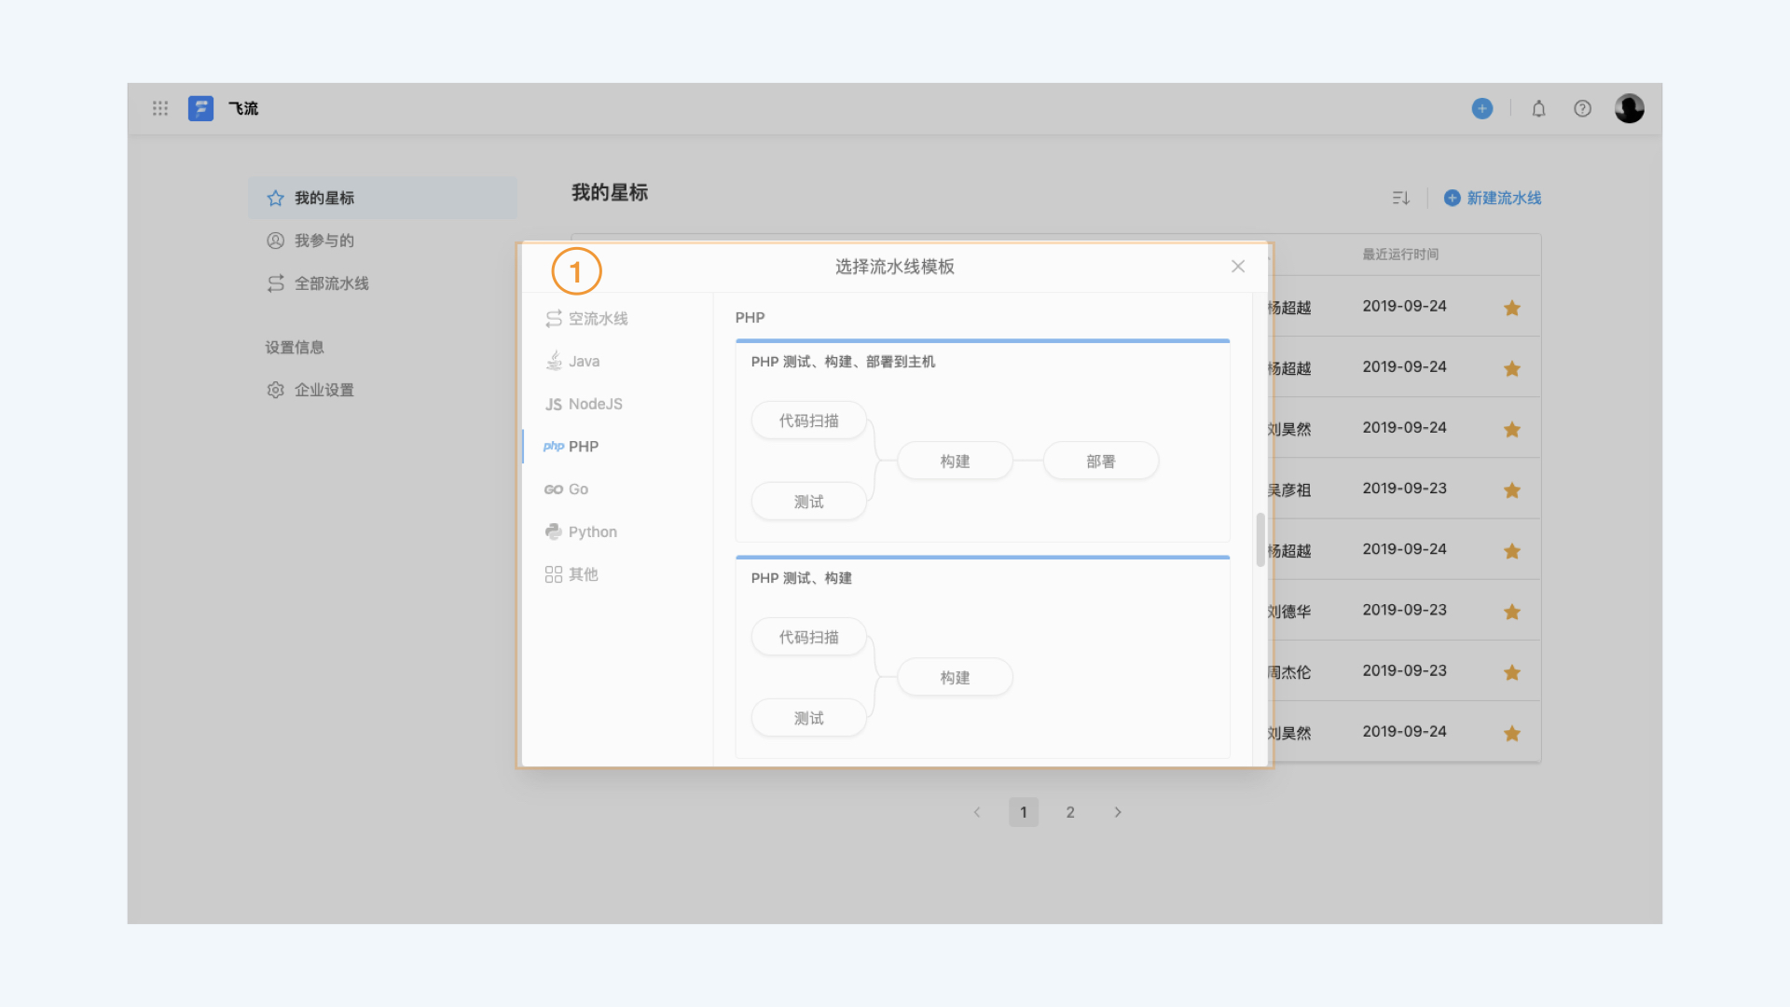Go to next page arrow
Screen dimensions: 1790x1007
coord(1118,812)
